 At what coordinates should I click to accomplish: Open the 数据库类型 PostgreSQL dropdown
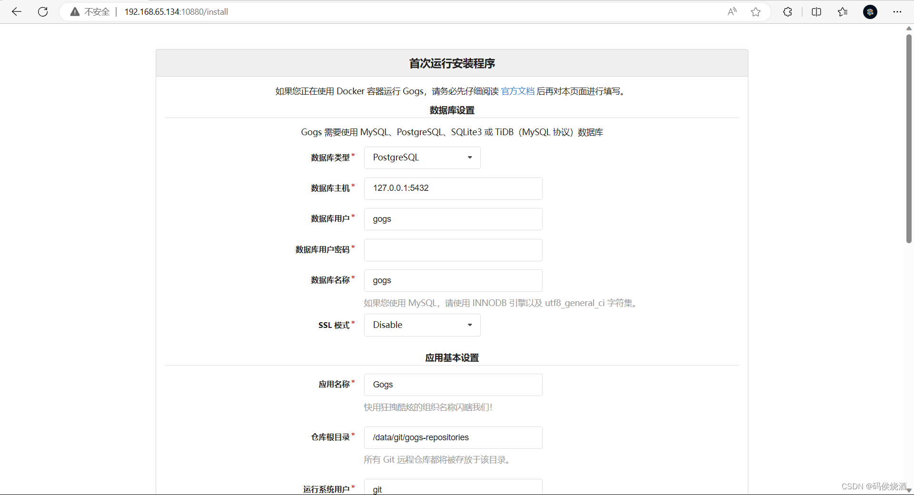(422, 158)
